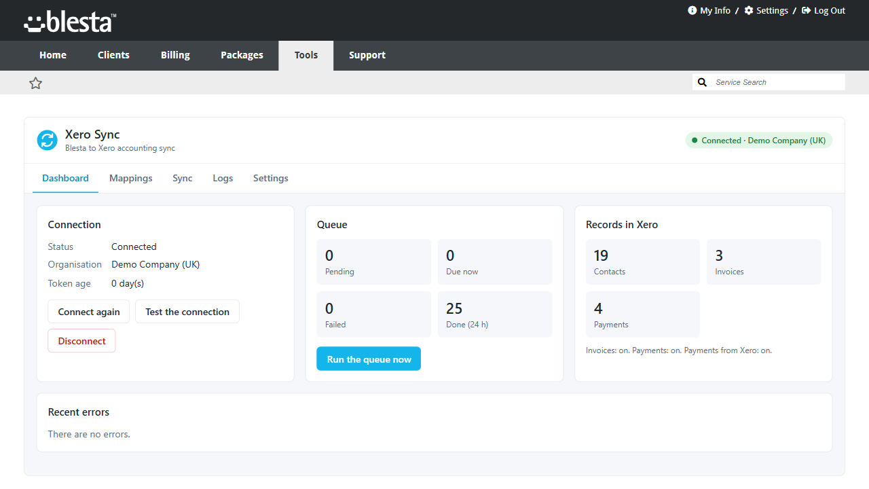869x489 pixels.
Task: Click the 4 Payments tile
Action: tap(643, 314)
